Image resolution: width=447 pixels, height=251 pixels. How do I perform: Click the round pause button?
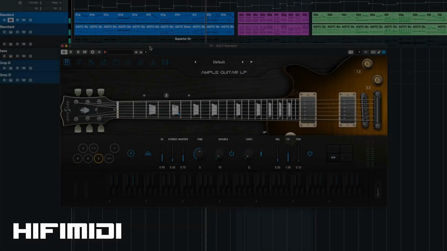tap(88, 159)
